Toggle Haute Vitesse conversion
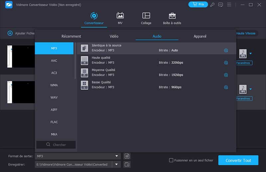 246,33
